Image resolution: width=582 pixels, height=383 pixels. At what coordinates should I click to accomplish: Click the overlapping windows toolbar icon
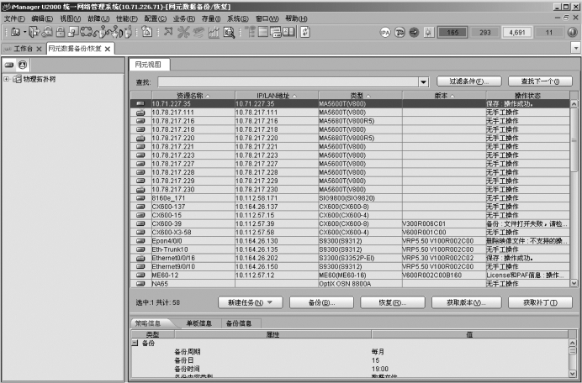[73, 33]
